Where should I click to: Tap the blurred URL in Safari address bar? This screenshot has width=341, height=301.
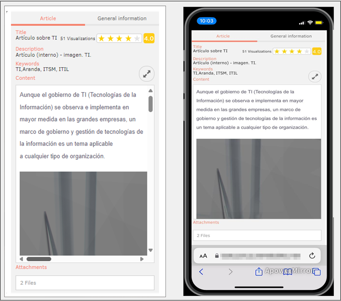pyautogui.click(x=260, y=256)
